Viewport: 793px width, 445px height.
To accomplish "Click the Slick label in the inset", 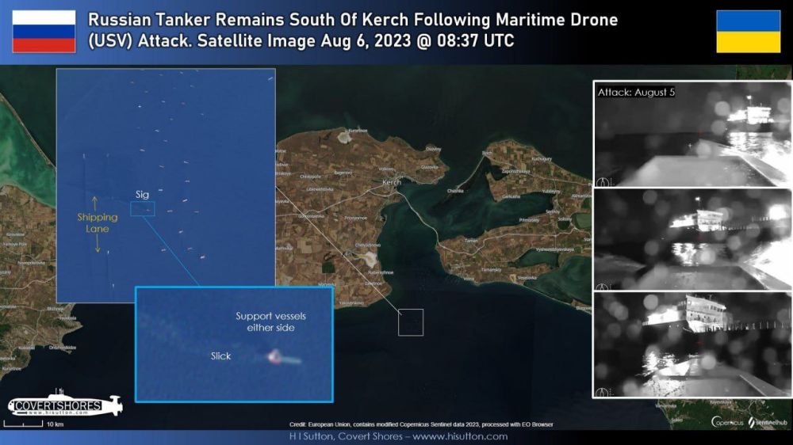I will pyautogui.click(x=220, y=356).
